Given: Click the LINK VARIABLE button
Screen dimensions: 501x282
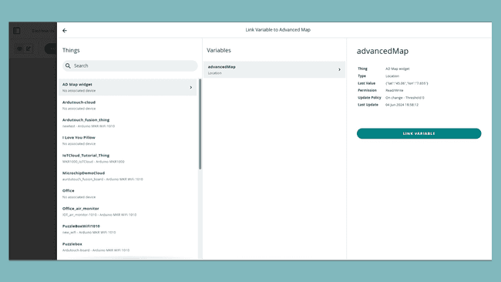Looking at the screenshot, I should (x=419, y=133).
